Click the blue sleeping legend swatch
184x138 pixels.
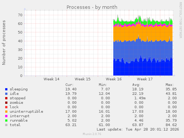(x=6, y=89)
